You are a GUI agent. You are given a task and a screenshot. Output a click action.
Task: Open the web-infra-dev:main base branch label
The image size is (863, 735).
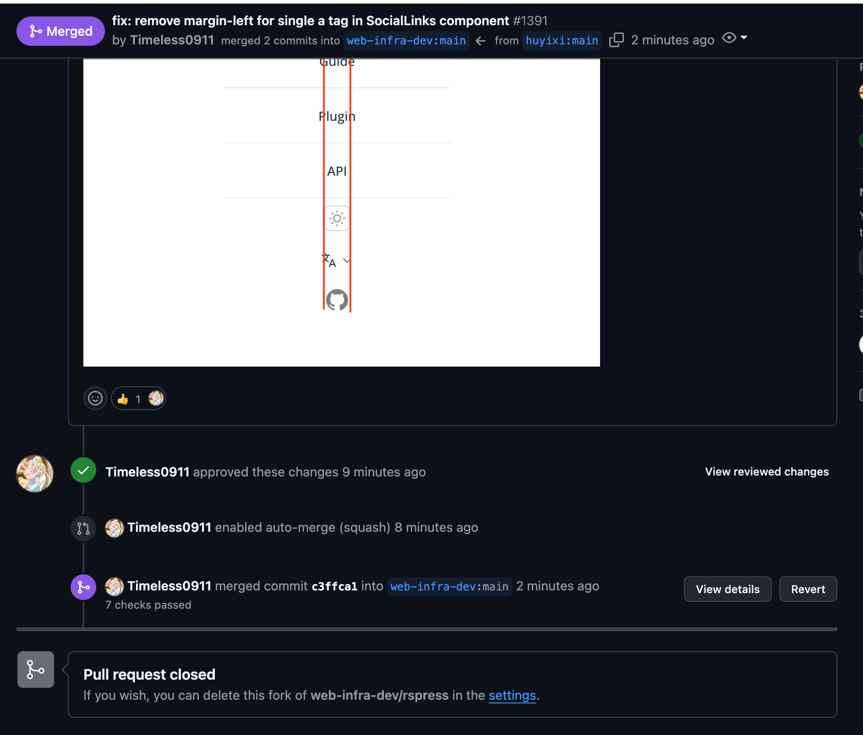(406, 41)
